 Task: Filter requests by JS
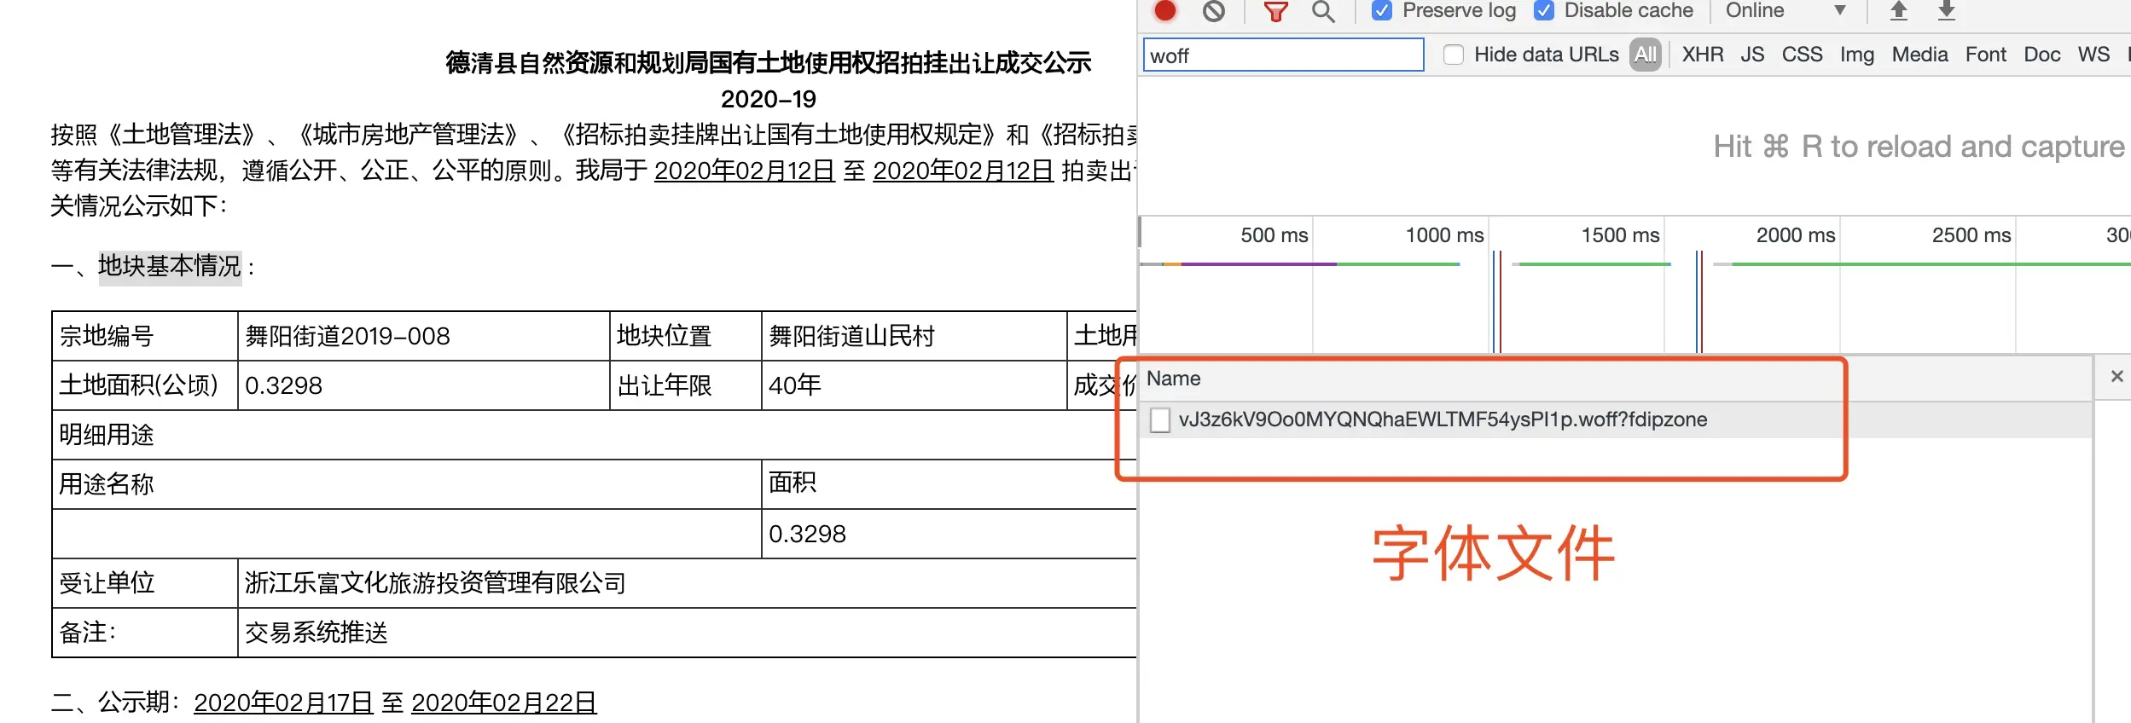[1752, 55]
